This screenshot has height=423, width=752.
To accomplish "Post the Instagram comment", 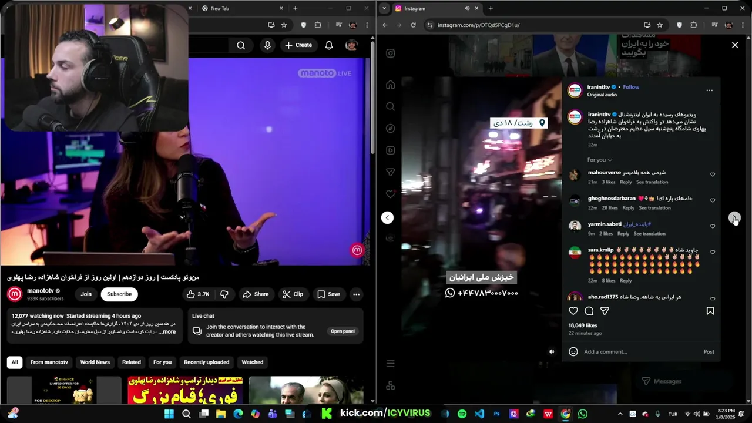I will [709, 351].
